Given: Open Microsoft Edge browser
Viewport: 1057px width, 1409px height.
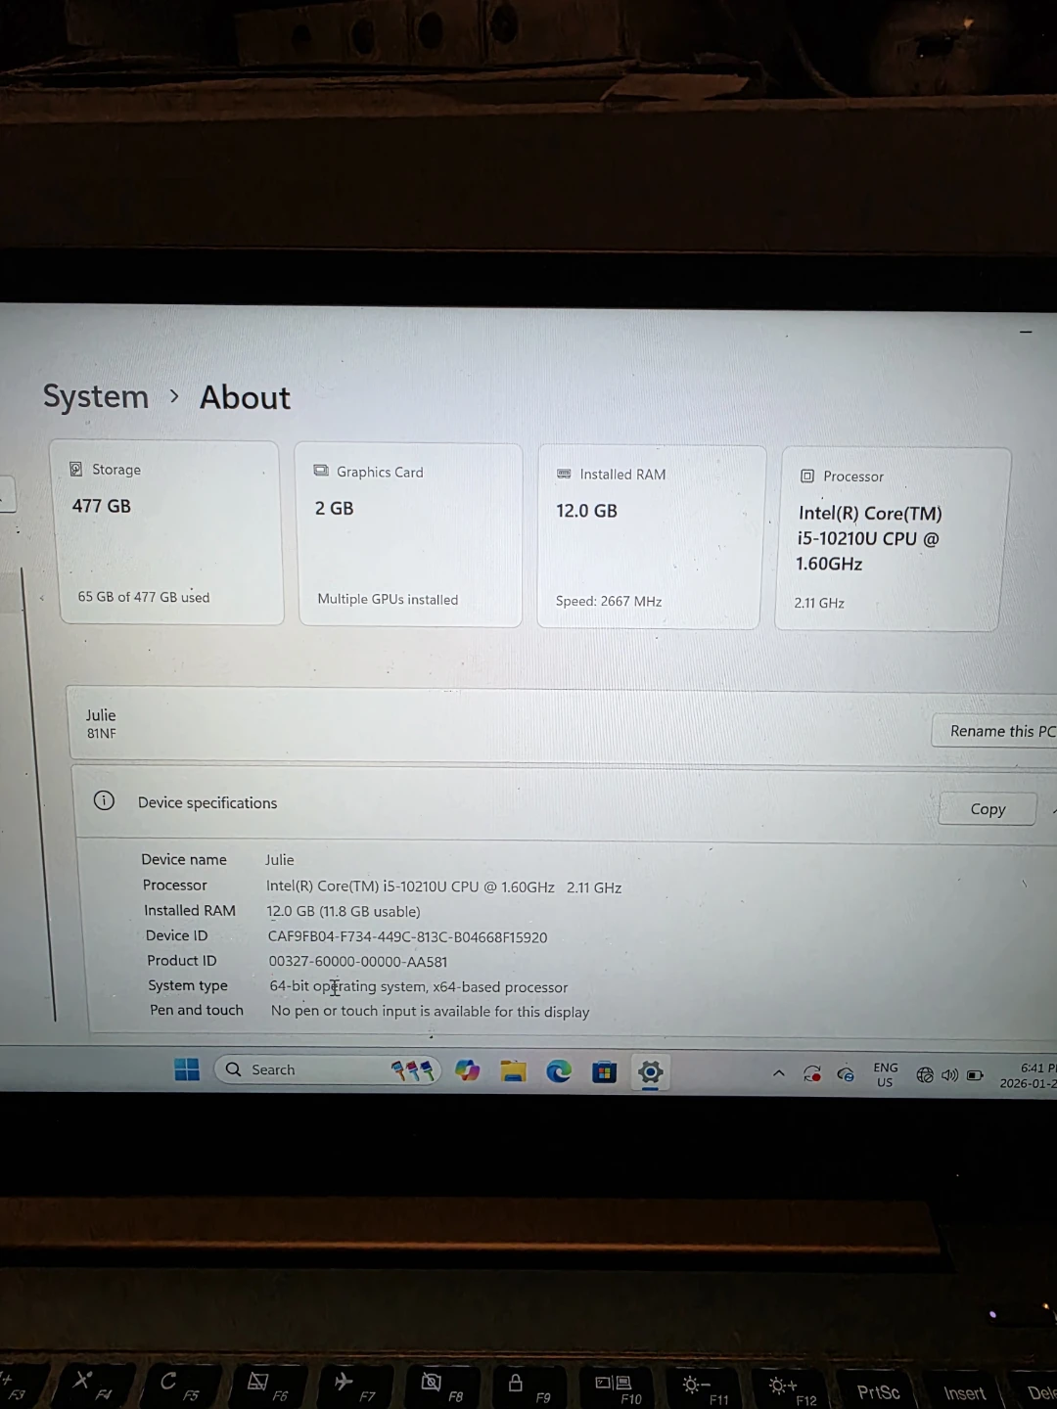Looking at the screenshot, I should (x=559, y=1071).
